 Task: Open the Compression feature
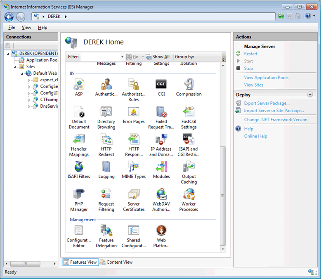click(189, 87)
